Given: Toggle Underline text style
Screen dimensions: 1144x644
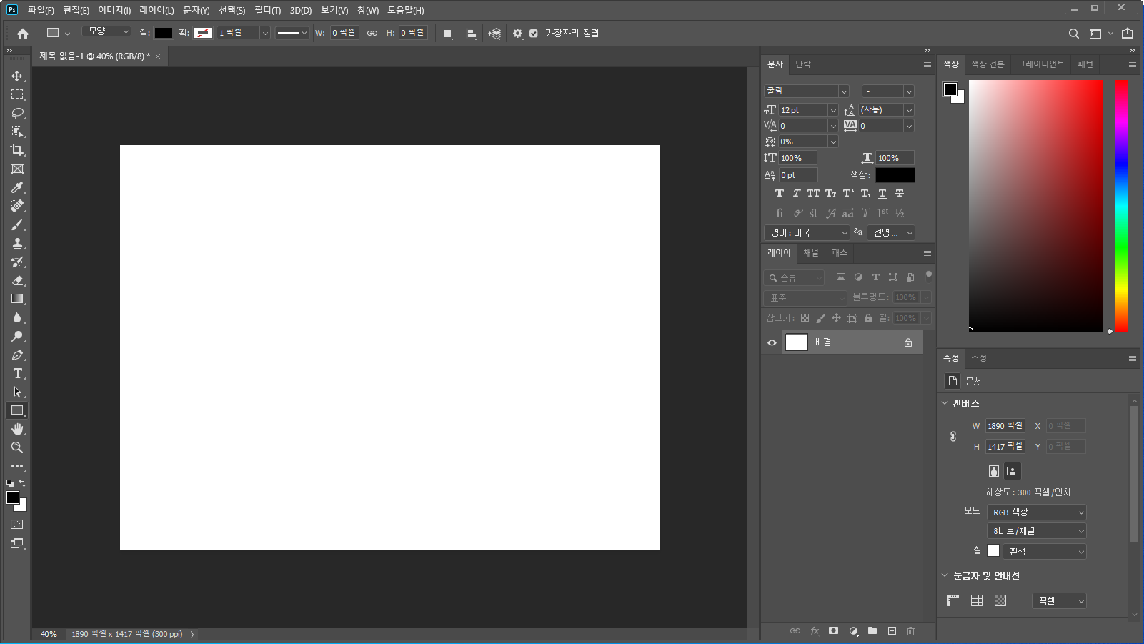Looking at the screenshot, I should tap(882, 194).
